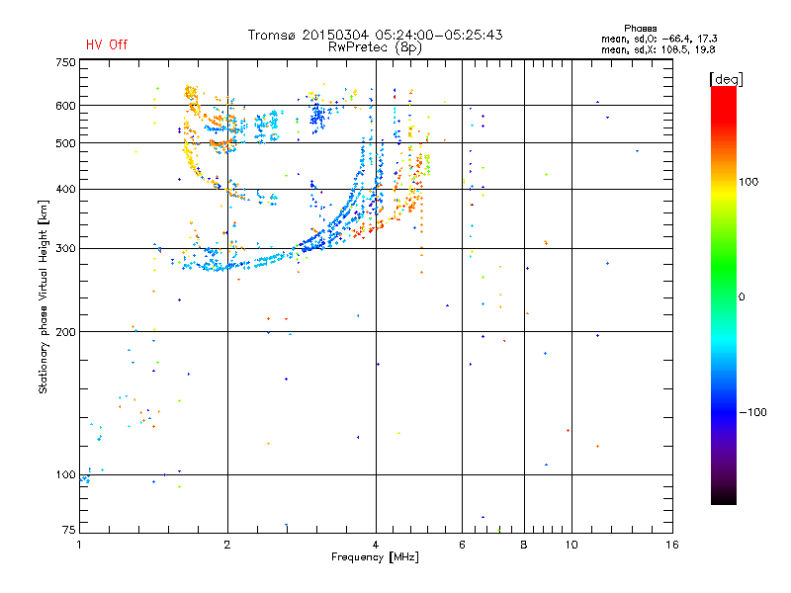Image resolution: width=791 pixels, height=593 pixels.
Task: Click the y-axis tick label '100'
Action: pyautogui.click(x=65, y=475)
